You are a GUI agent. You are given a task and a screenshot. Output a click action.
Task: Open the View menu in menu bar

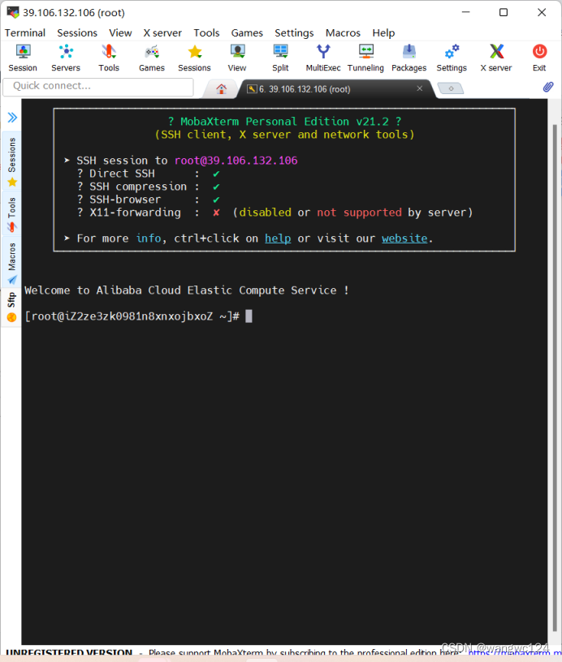(x=120, y=33)
